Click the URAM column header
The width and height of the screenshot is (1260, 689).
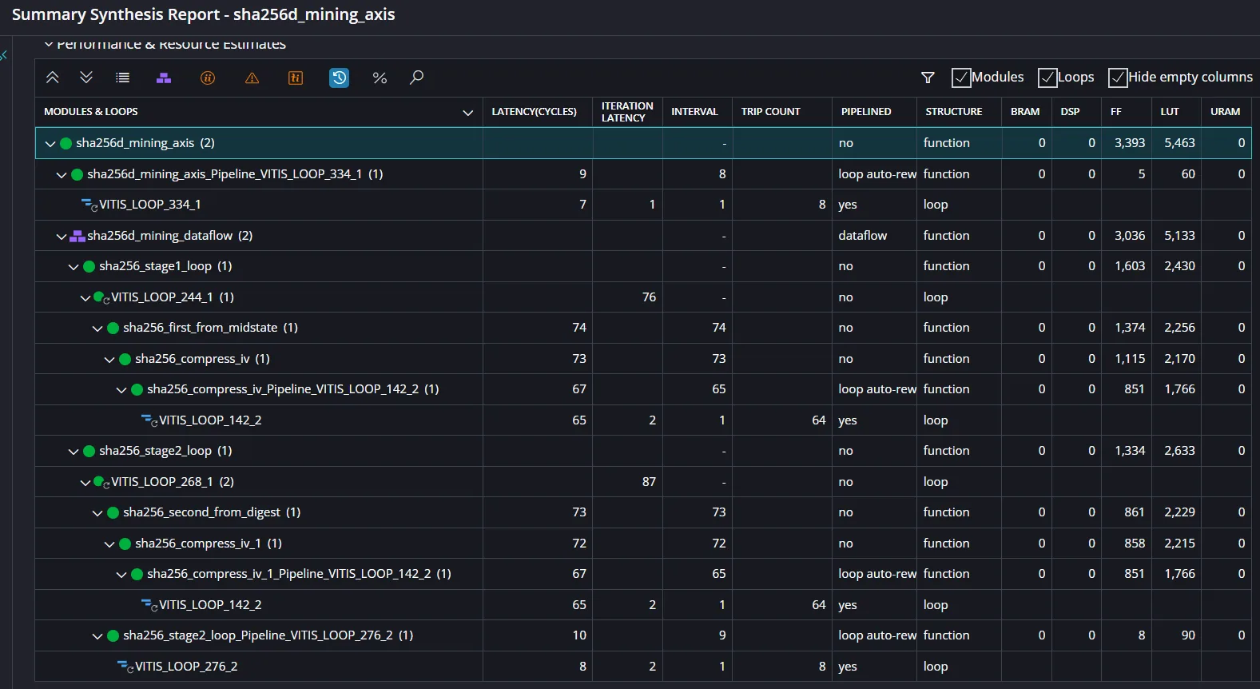click(1225, 112)
